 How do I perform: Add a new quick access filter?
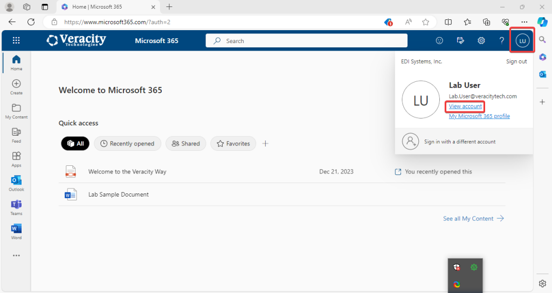[265, 143]
